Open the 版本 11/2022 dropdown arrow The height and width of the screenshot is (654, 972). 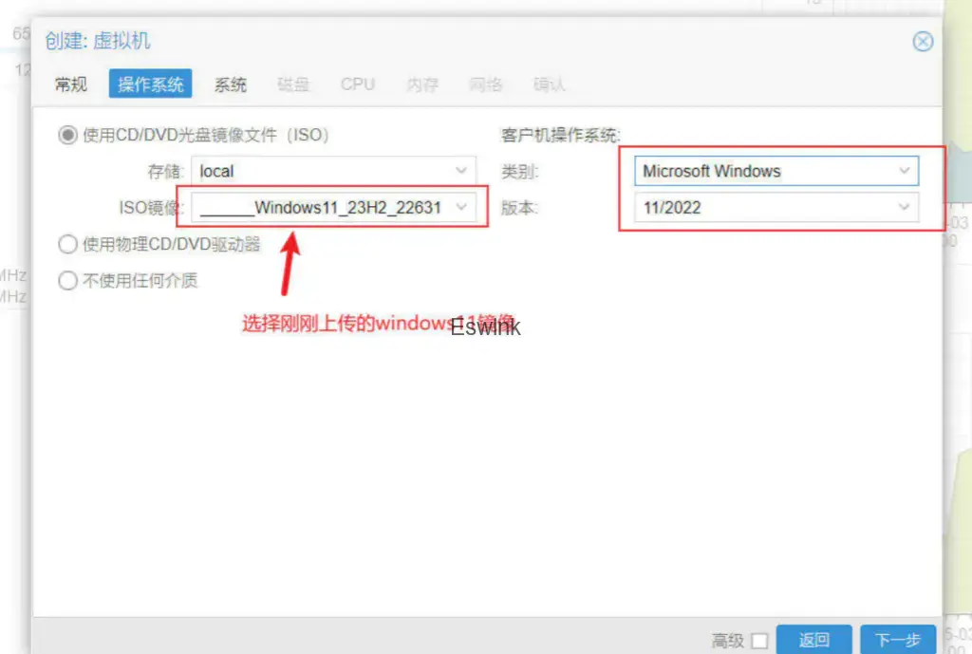(x=904, y=207)
